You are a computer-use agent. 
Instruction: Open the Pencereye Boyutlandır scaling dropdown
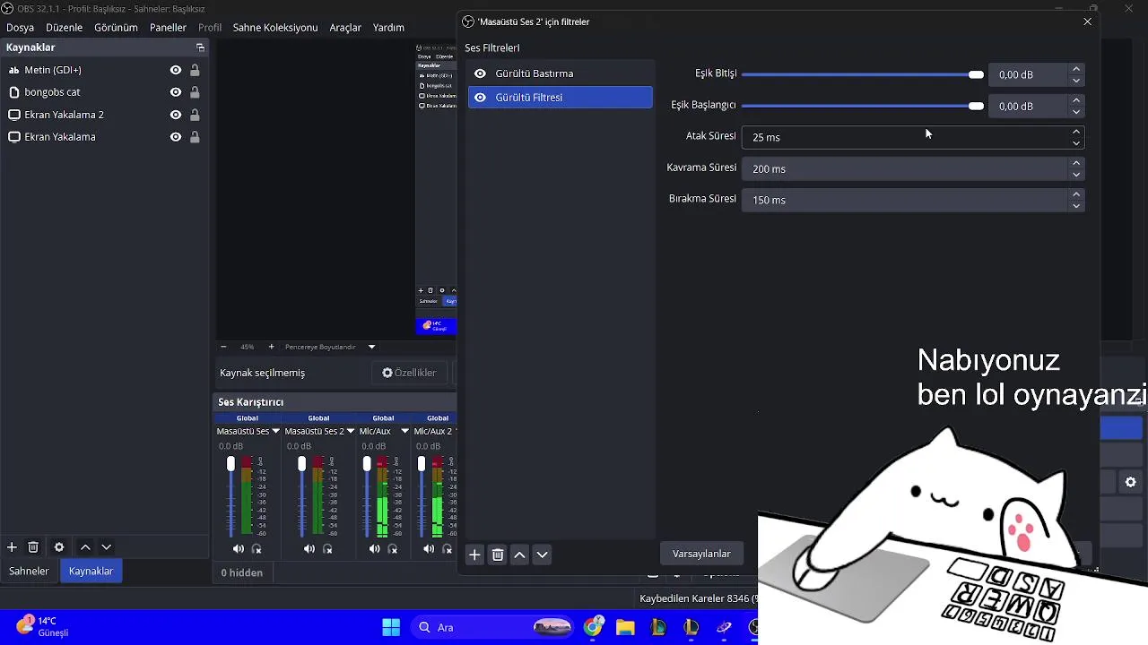pos(371,347)
